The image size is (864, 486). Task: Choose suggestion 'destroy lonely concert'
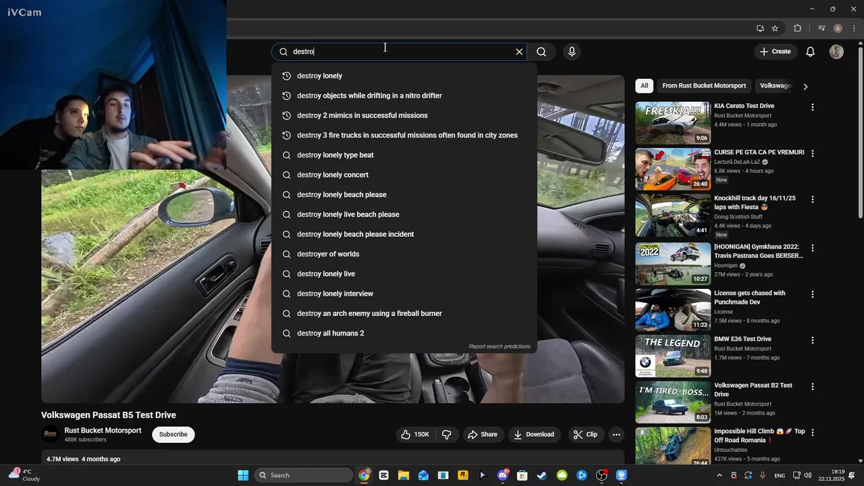[x=404, y=175]
